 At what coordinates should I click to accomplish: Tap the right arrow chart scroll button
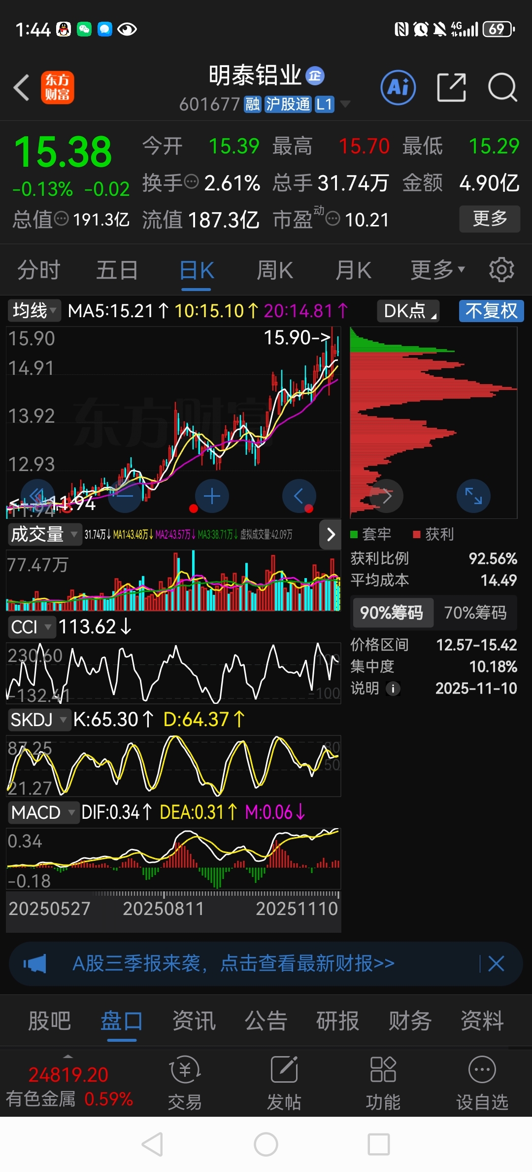(x=387, y=496)
